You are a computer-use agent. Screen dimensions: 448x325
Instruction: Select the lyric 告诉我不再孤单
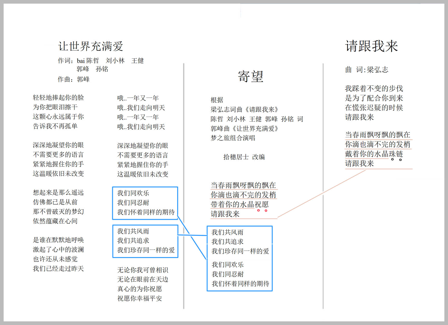pos(55,126)
